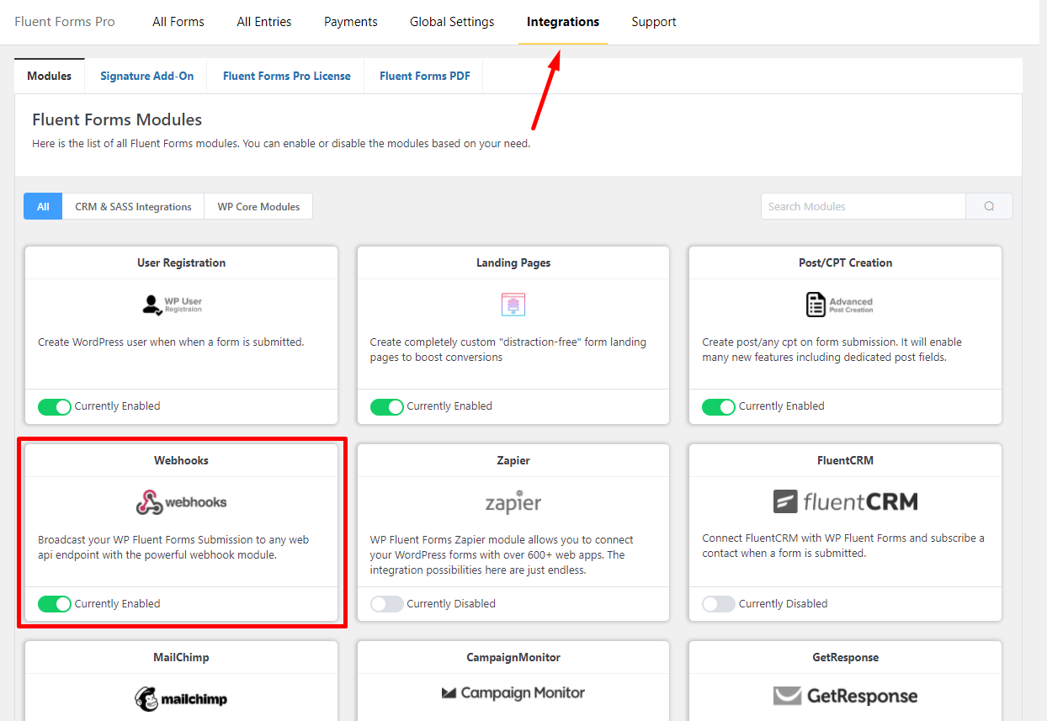Click the Campaign Monitor logo
The height and width of the screenshot is (721, 1047).
tap(513, 693)
